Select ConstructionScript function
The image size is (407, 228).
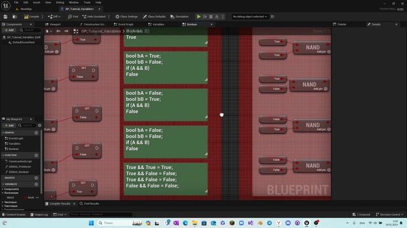tap(20, 161)
